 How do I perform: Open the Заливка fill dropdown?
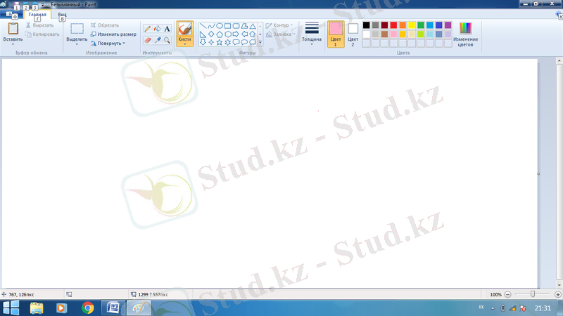280,34
